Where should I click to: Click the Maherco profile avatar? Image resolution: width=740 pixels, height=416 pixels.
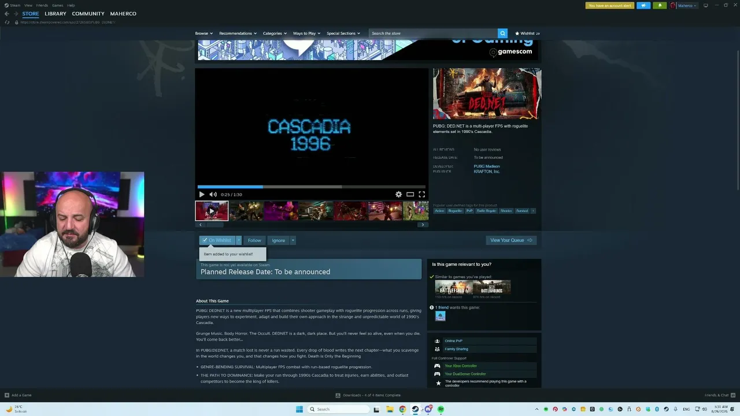pos(673,6)
